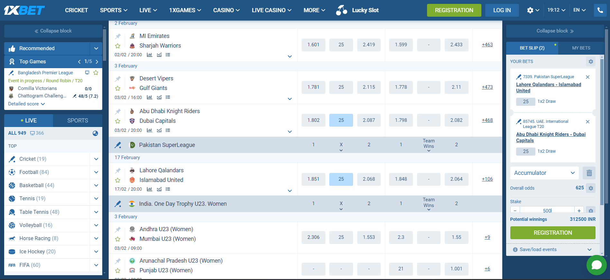The width and height of the screenshot is (610, 280).
Task: Open the EN language dropdown
Action: [x=579, y=10]
